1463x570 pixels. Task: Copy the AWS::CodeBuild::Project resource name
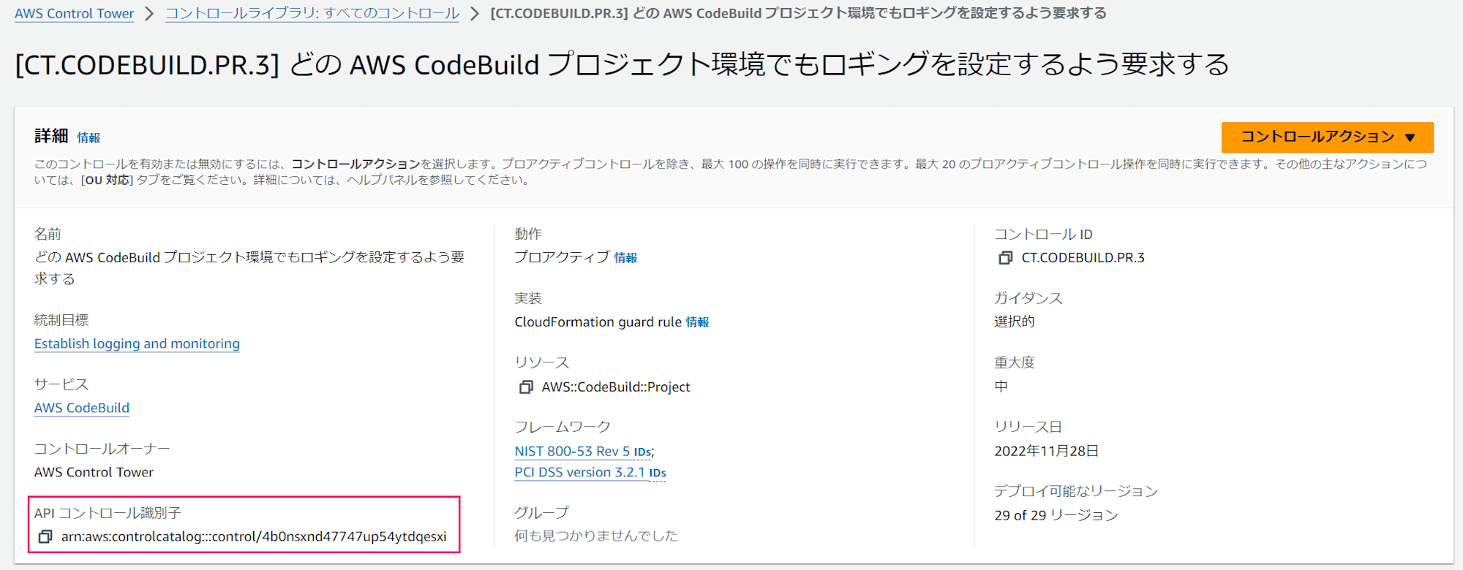pos(526,387)
